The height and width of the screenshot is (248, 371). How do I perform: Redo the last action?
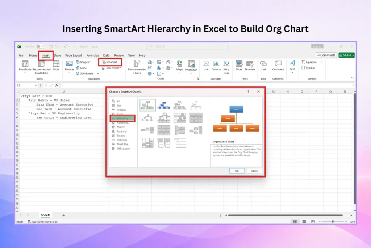click(x=66, y=46)
